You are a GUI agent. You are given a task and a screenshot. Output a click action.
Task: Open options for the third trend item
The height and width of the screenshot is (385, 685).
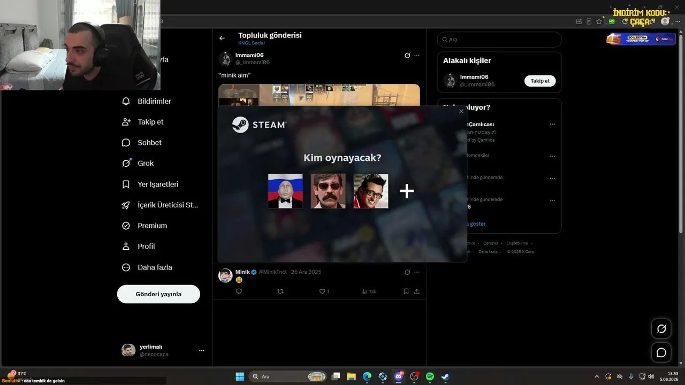[552, 179]
